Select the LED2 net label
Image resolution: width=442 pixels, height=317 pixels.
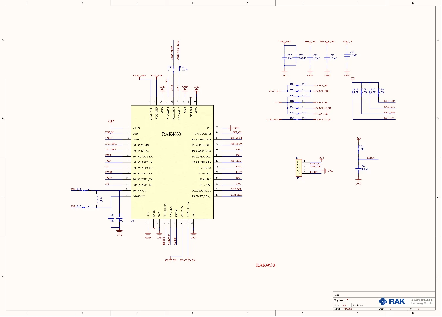pyautogui.click(x=239, y=167)
